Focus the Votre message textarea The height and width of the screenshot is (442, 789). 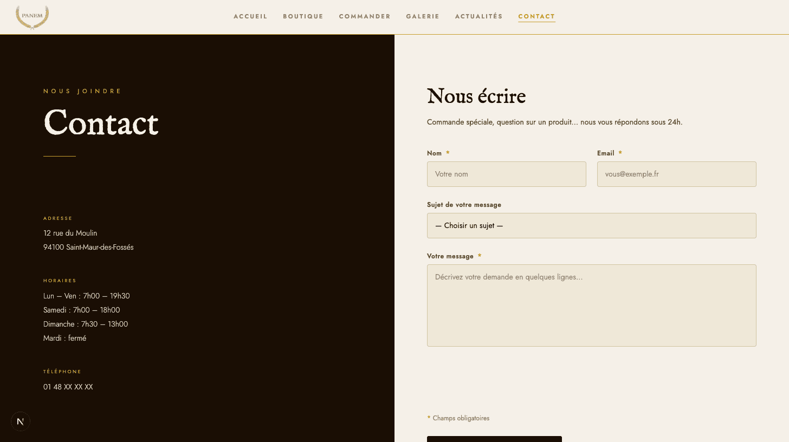point(592,305)
